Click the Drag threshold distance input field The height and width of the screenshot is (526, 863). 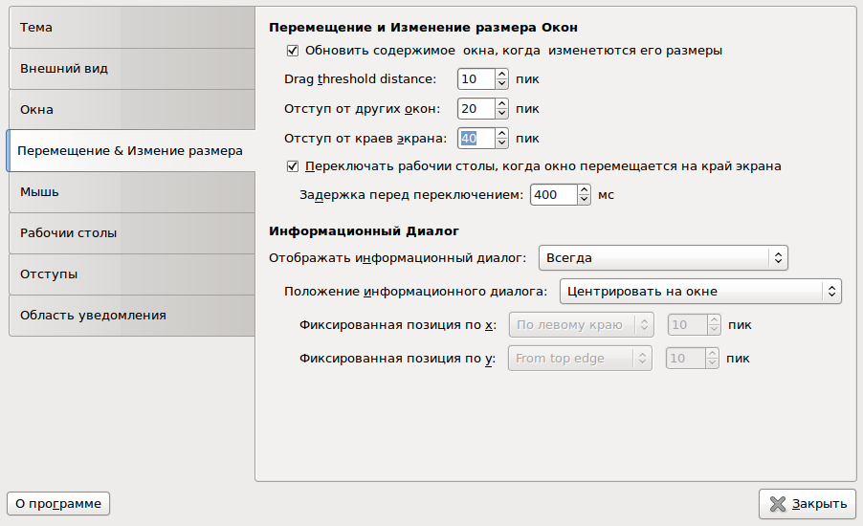475,79
